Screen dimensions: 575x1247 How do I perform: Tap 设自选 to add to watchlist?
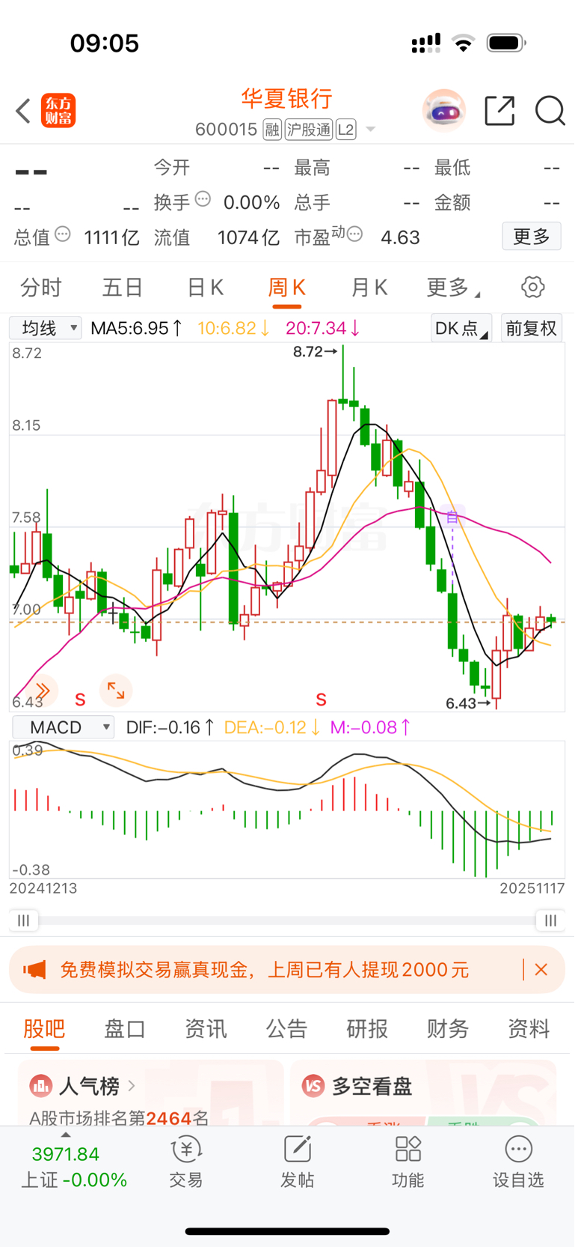click(x=518, y=1162)
